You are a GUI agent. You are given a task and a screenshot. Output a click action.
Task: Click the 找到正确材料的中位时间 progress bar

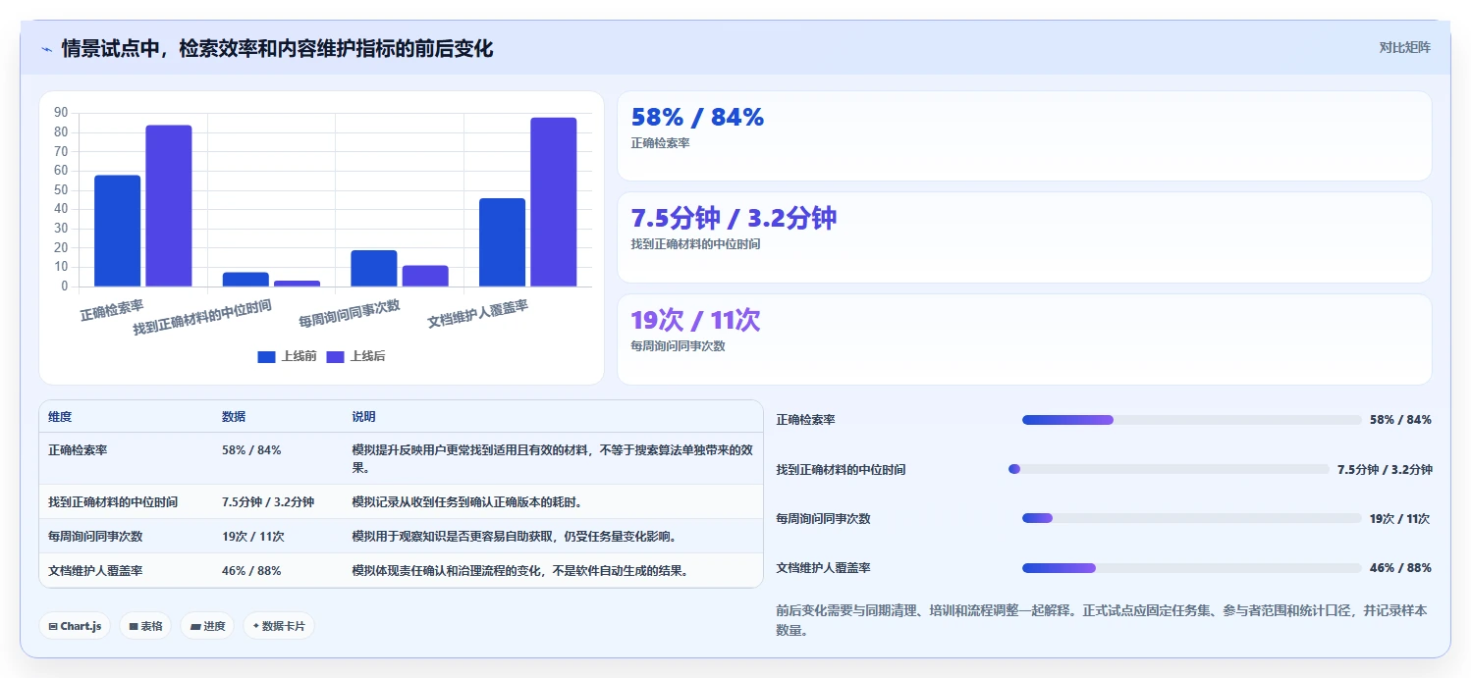click(x=1169, y=469)
